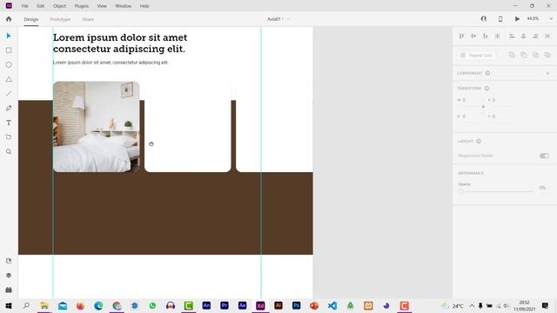This screenshot has width=557, height=313.
Task: Click the Align Right icon
Action: [x=535, y=36]
